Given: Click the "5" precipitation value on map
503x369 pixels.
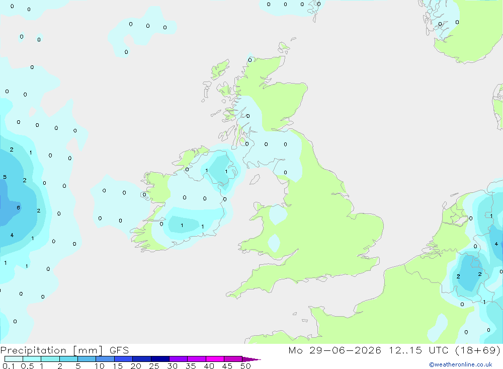Looking at the screenshot, I should [5, 177].
